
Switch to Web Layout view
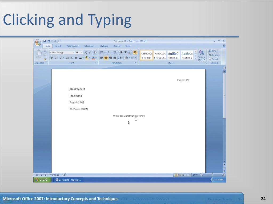coord(183,175)
